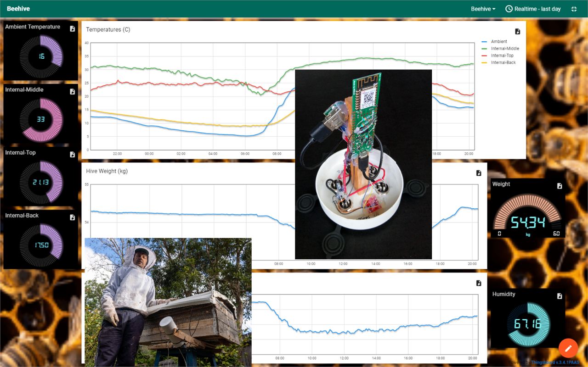The height and width of the screenshot is (367, 588).
Task: Click the Internal-Back gauge showing 17.50
Action: pos(41,245)
